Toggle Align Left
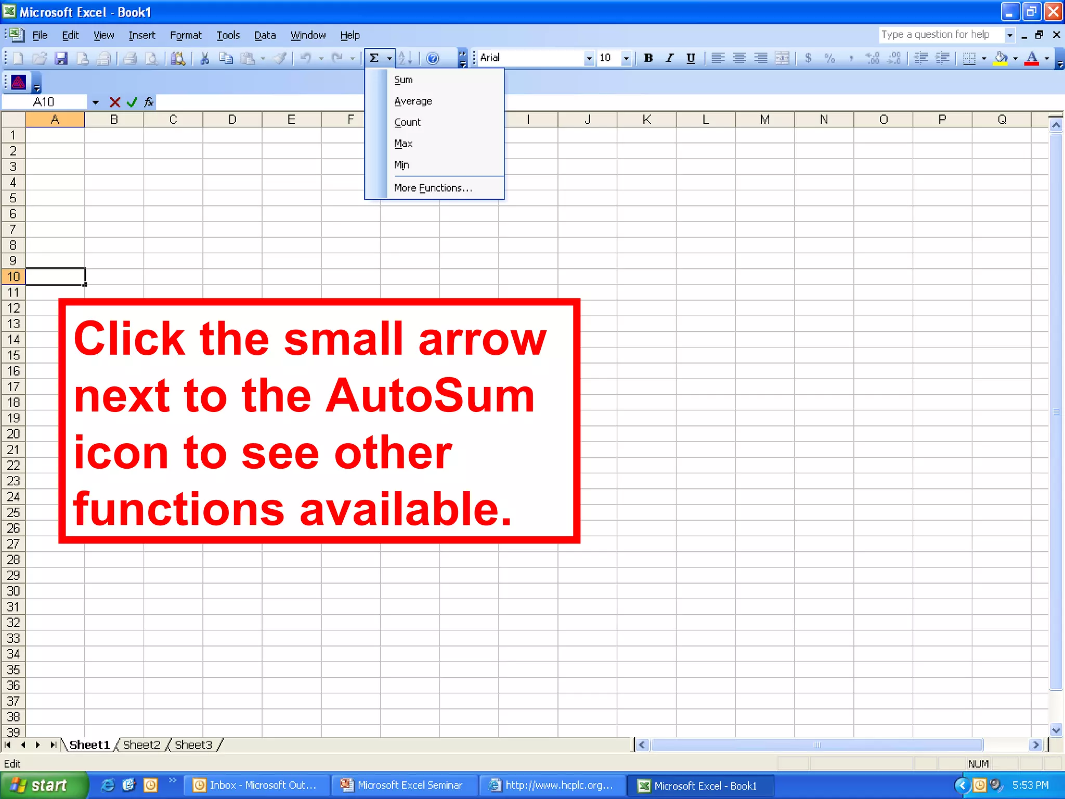Viewport: 1065px width, 799px height. [718, 58]
